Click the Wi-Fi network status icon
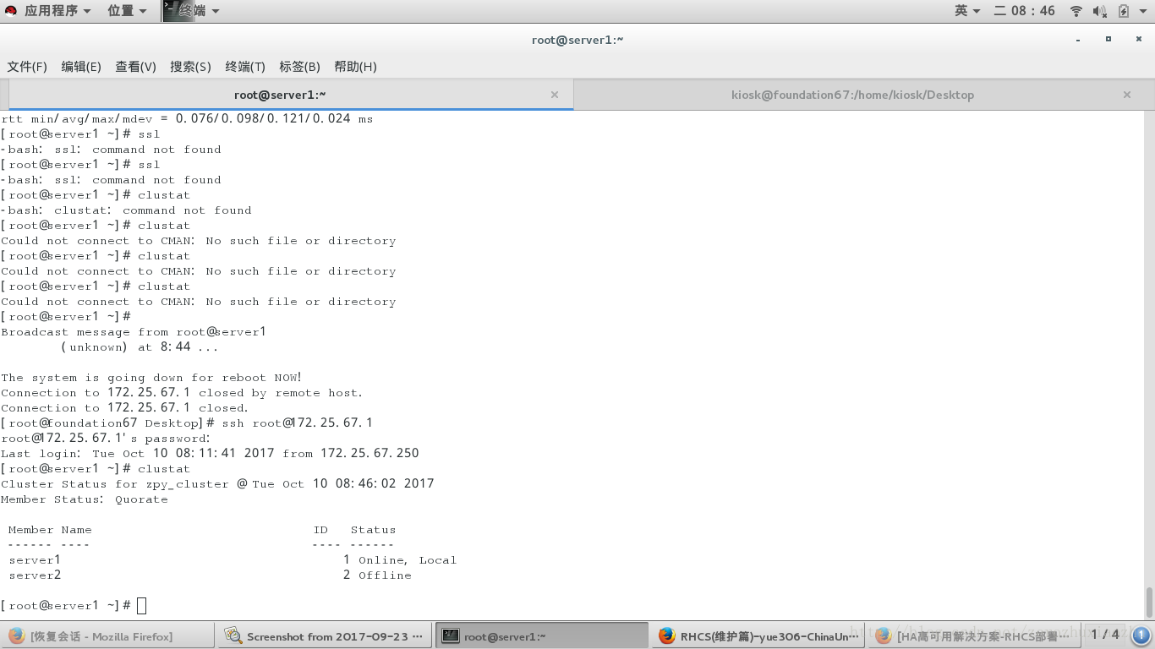Image resolution: width=1155 pixels, height=649 pixels. tap(1076, 11)
